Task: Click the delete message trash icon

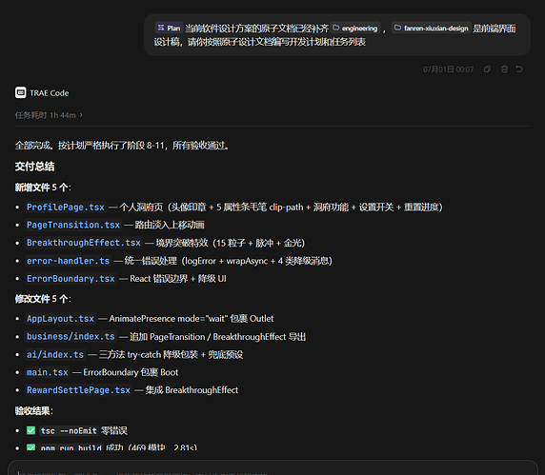Action: coord(504,69)
